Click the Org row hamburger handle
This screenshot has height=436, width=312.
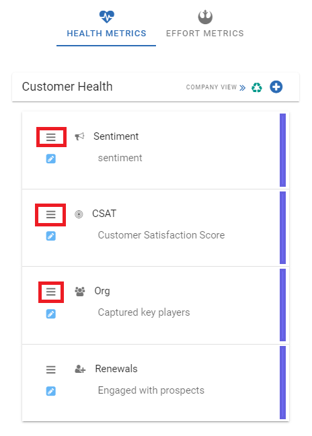tap(51, 292)
